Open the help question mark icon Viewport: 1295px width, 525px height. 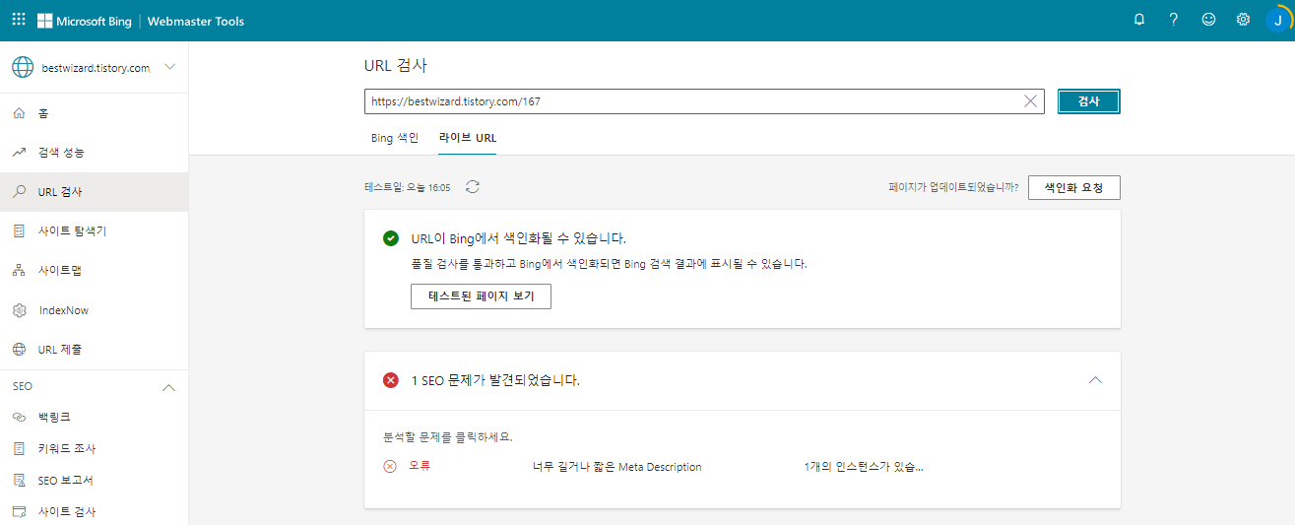point(1173,20)
